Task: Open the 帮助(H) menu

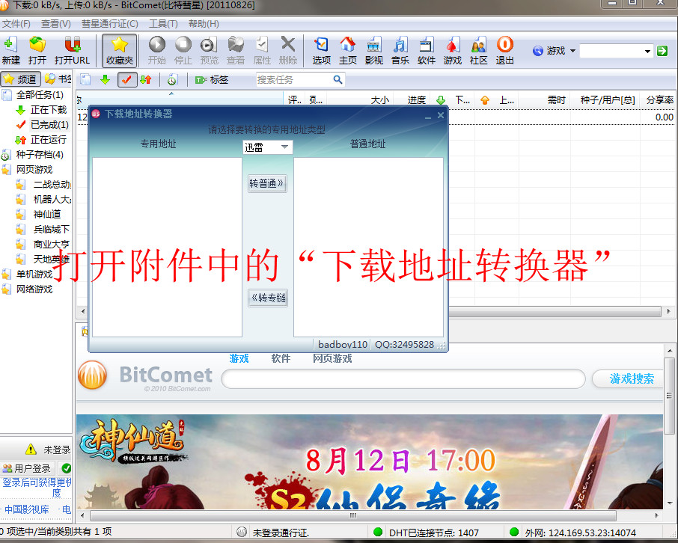Action: click(x=204, y=24)
